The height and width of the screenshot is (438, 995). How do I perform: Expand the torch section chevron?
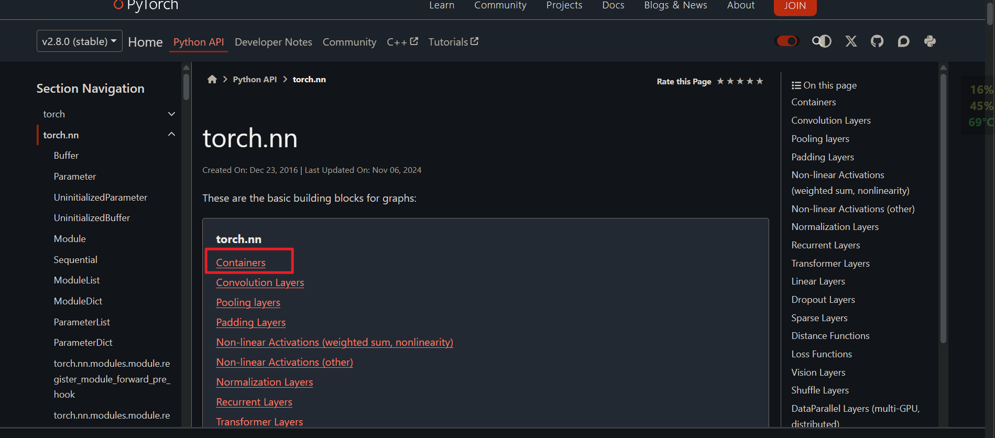pyautogui.click(x=171, y=114)
